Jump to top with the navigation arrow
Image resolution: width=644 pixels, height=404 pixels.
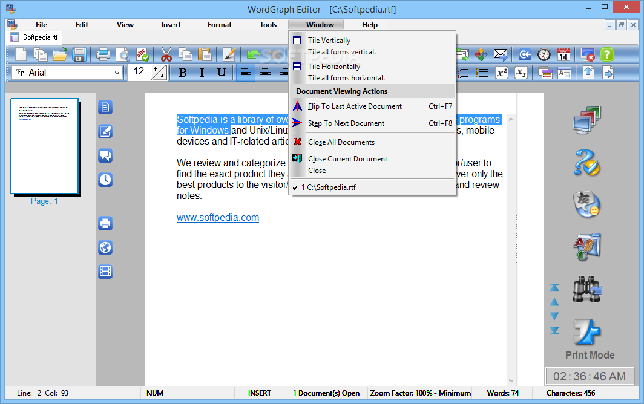554,287
